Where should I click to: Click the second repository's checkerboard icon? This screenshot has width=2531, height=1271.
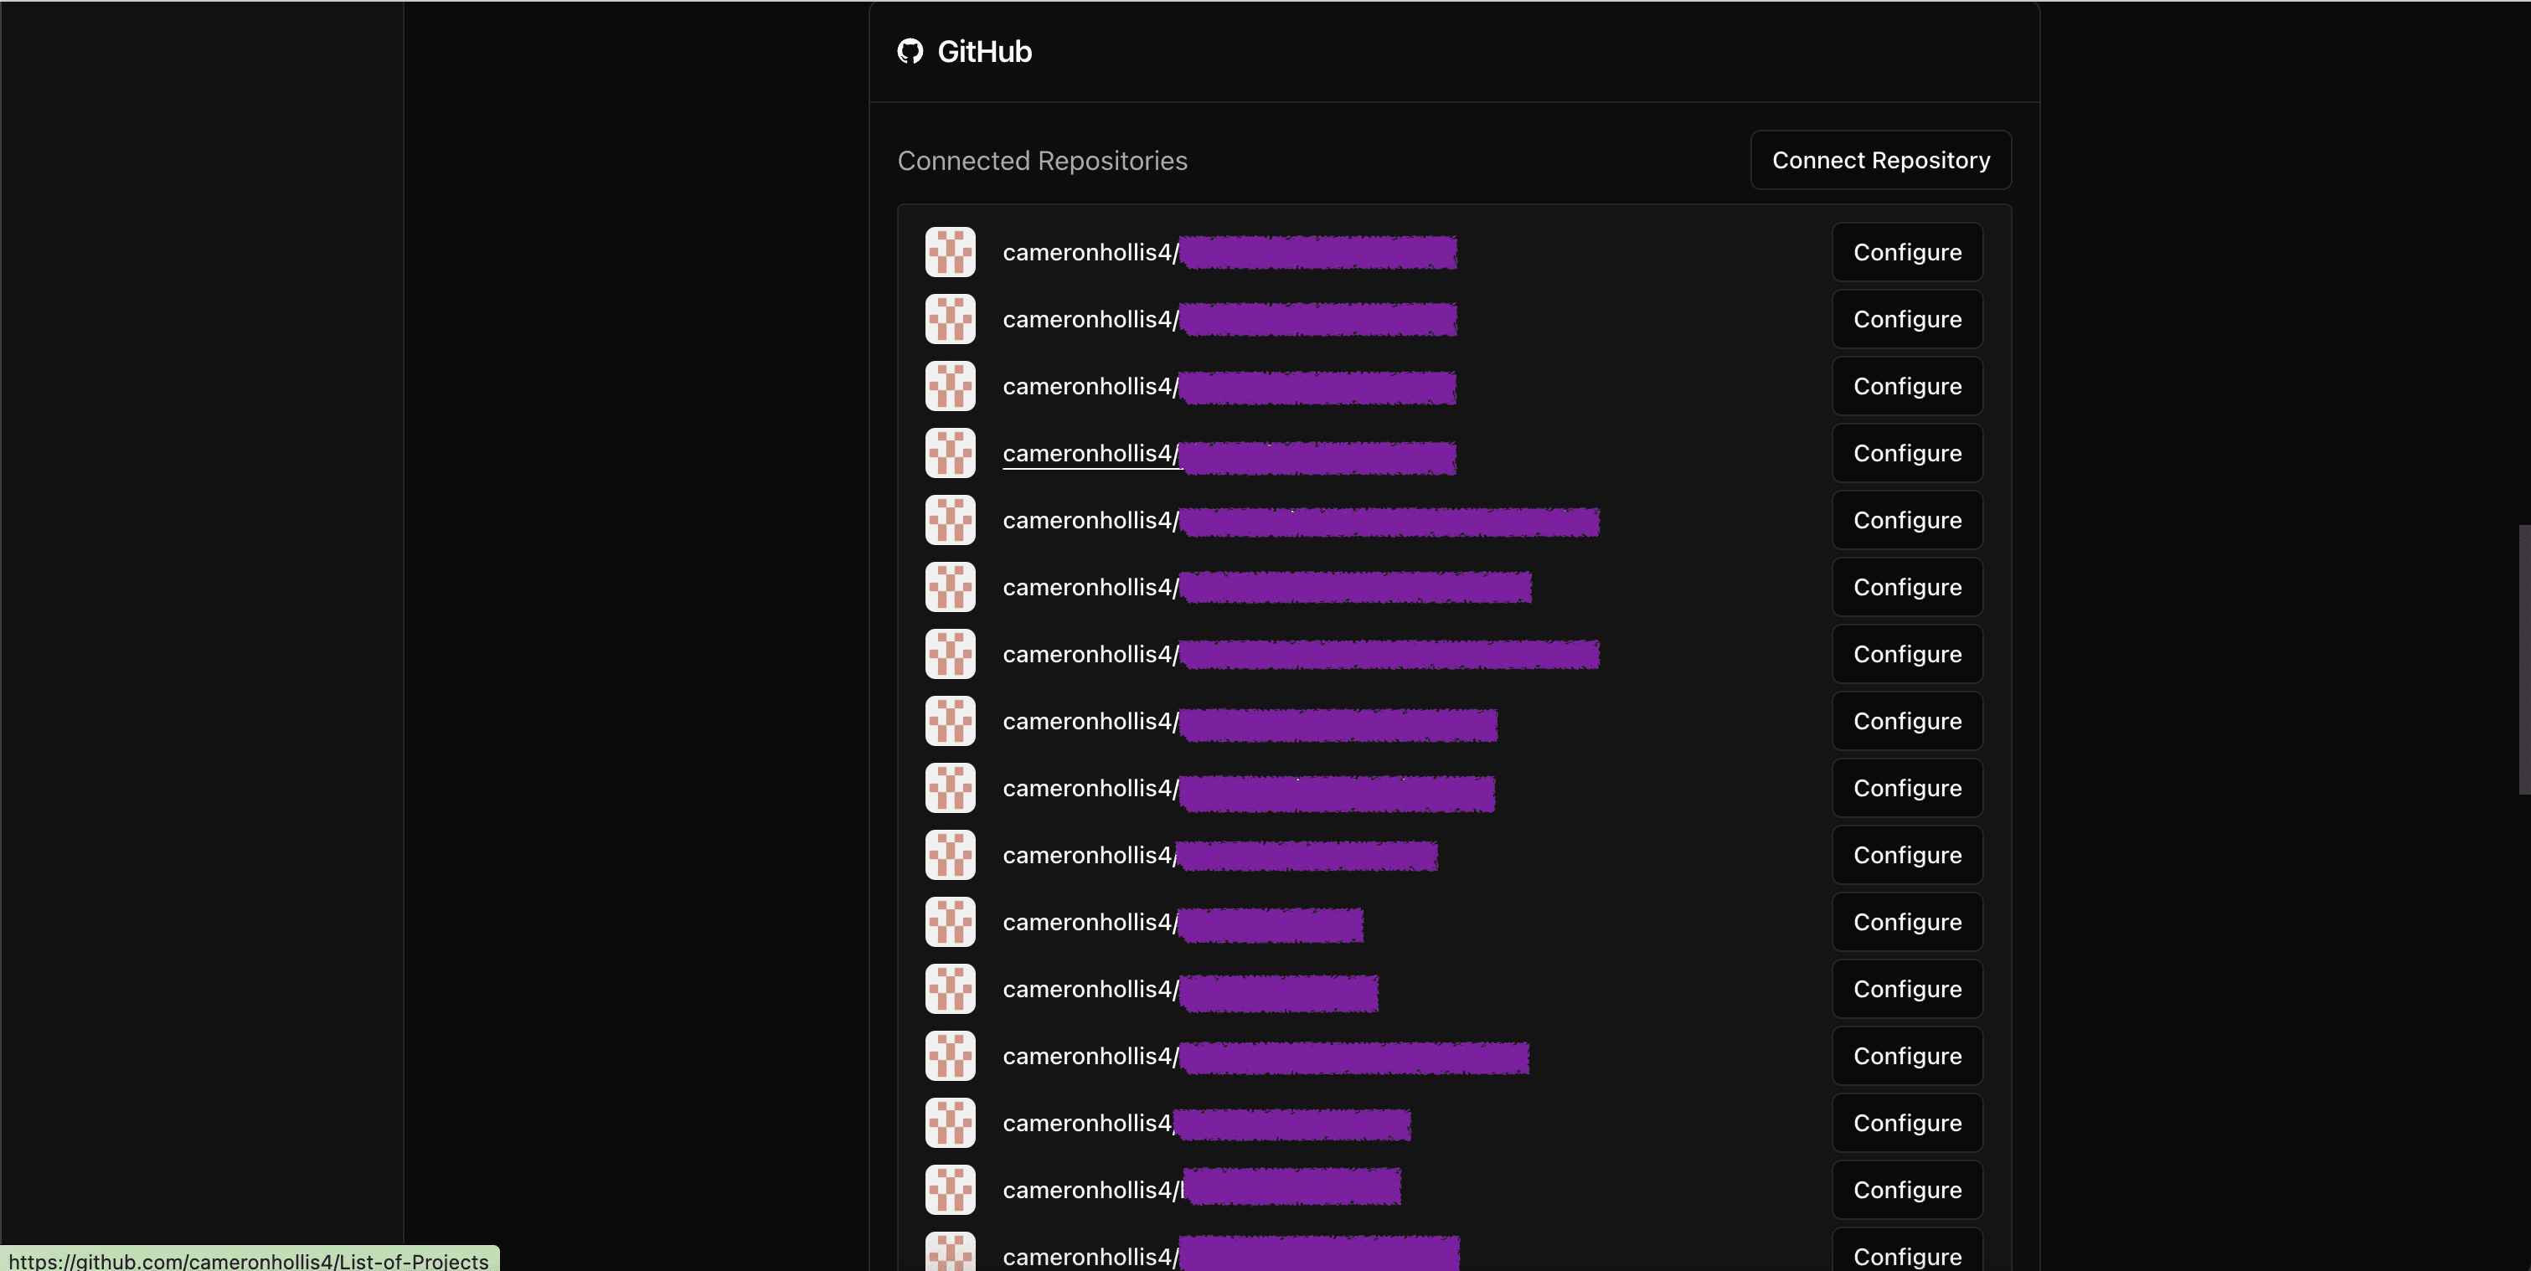click(950, 318)
